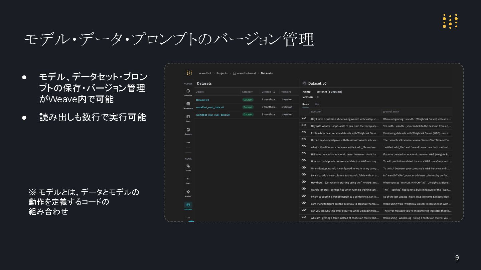Click the Versions column header
The height and width of the screenshot is (270, 481).
[x=286, y=92]
